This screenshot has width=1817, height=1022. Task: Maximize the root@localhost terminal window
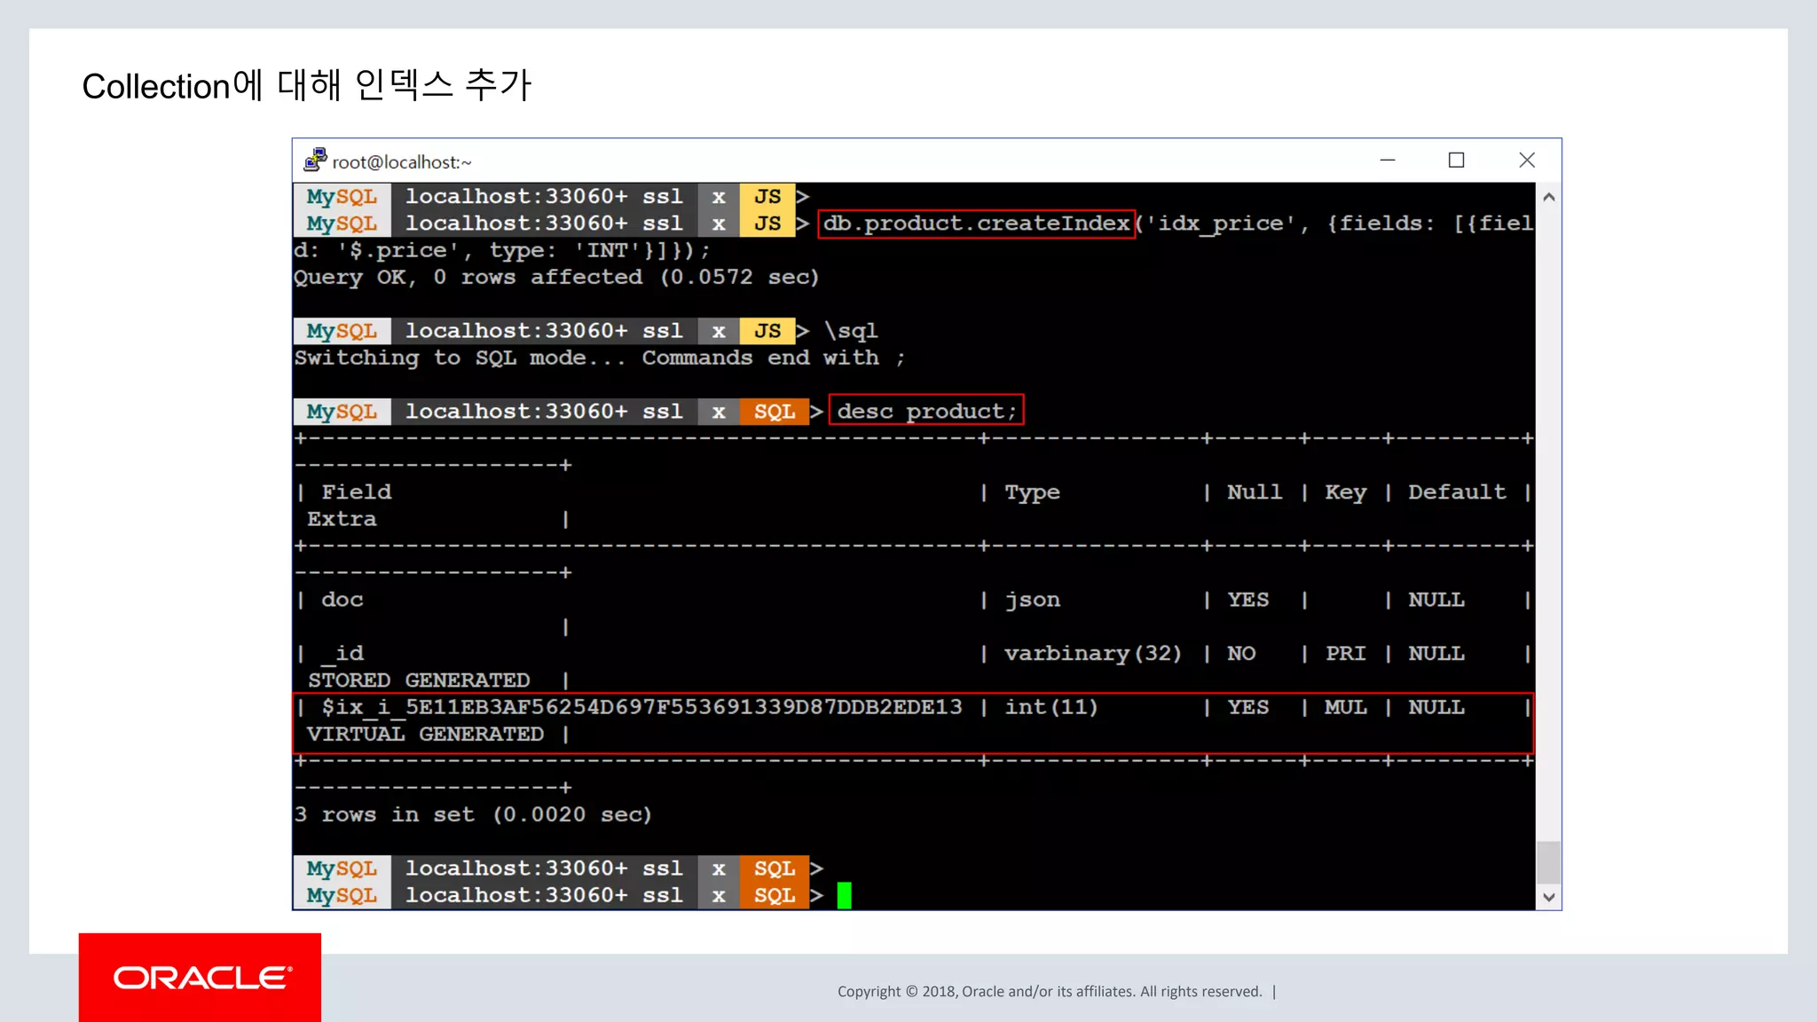(1456, 161)
